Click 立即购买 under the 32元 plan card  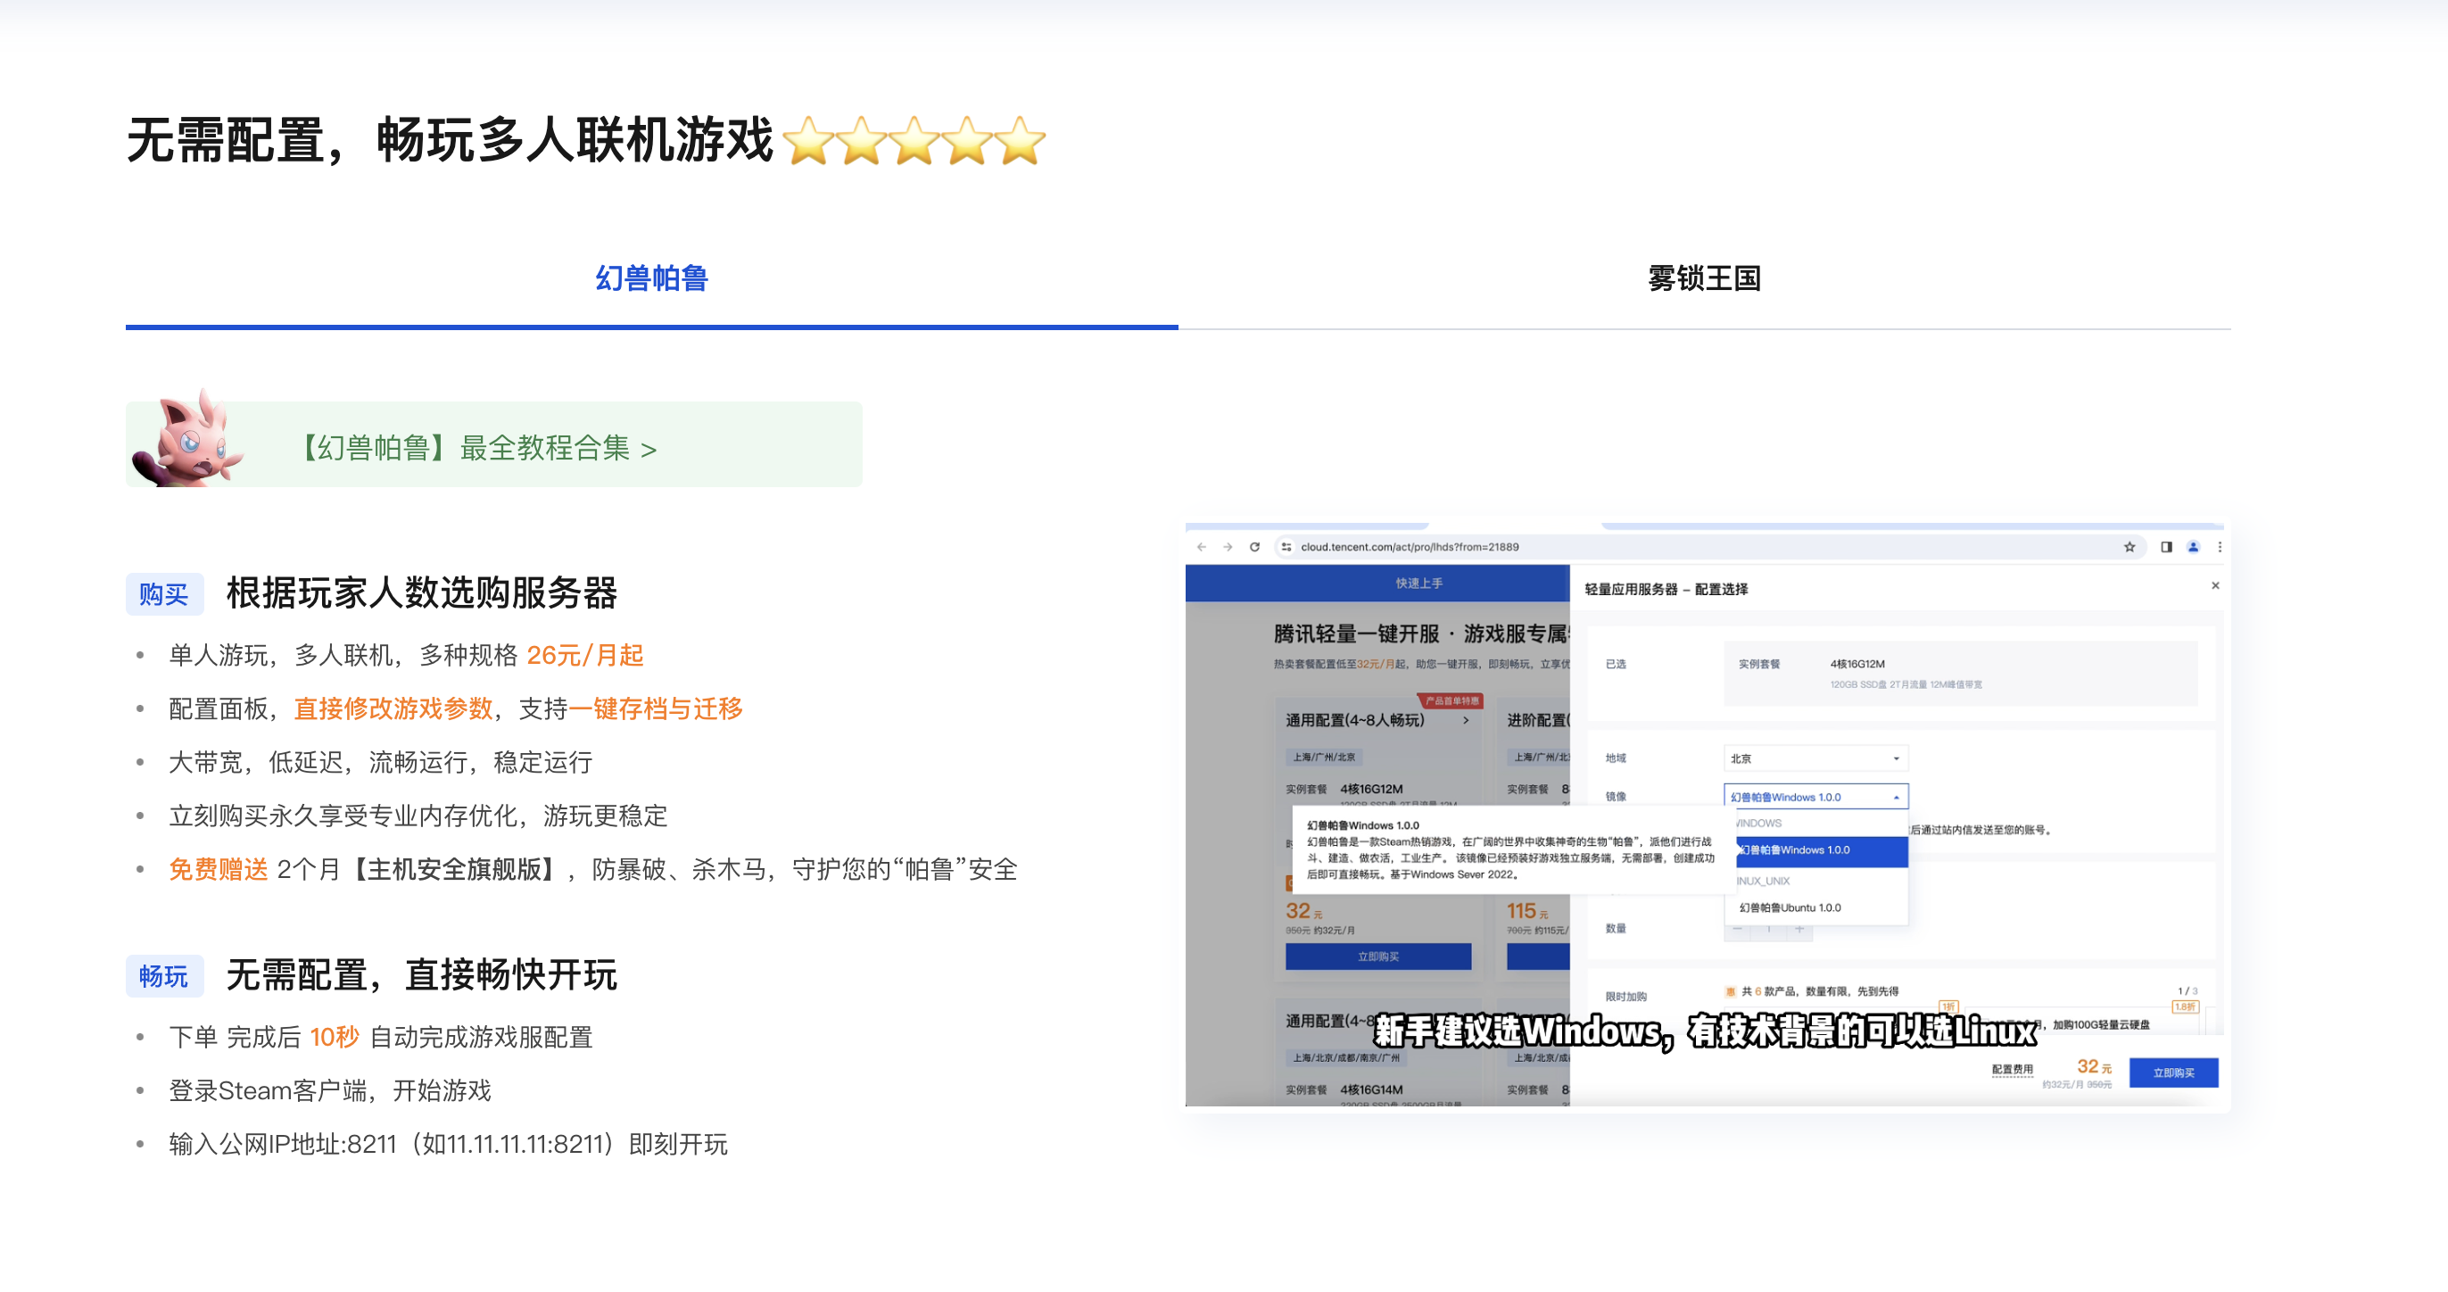(x=1378, y=957)
